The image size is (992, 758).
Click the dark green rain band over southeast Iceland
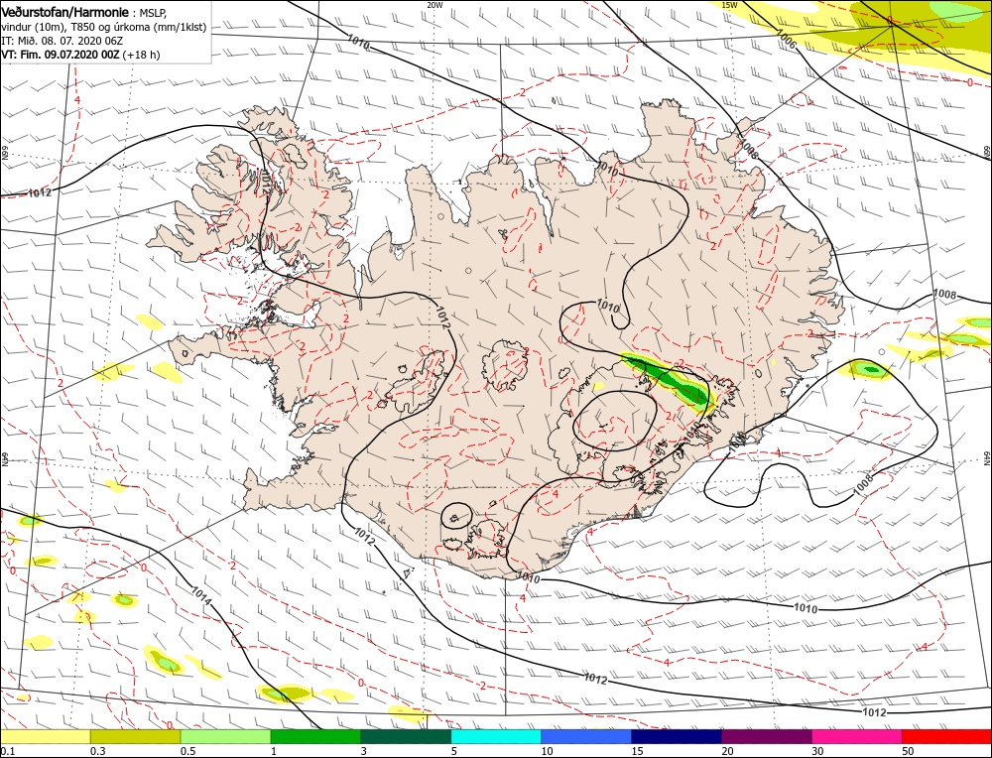[671, 381]
